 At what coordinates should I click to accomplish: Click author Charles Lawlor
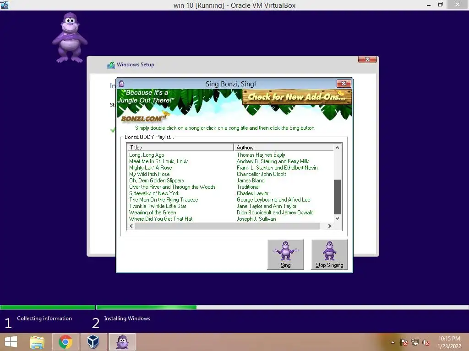[x=253, y=193]
